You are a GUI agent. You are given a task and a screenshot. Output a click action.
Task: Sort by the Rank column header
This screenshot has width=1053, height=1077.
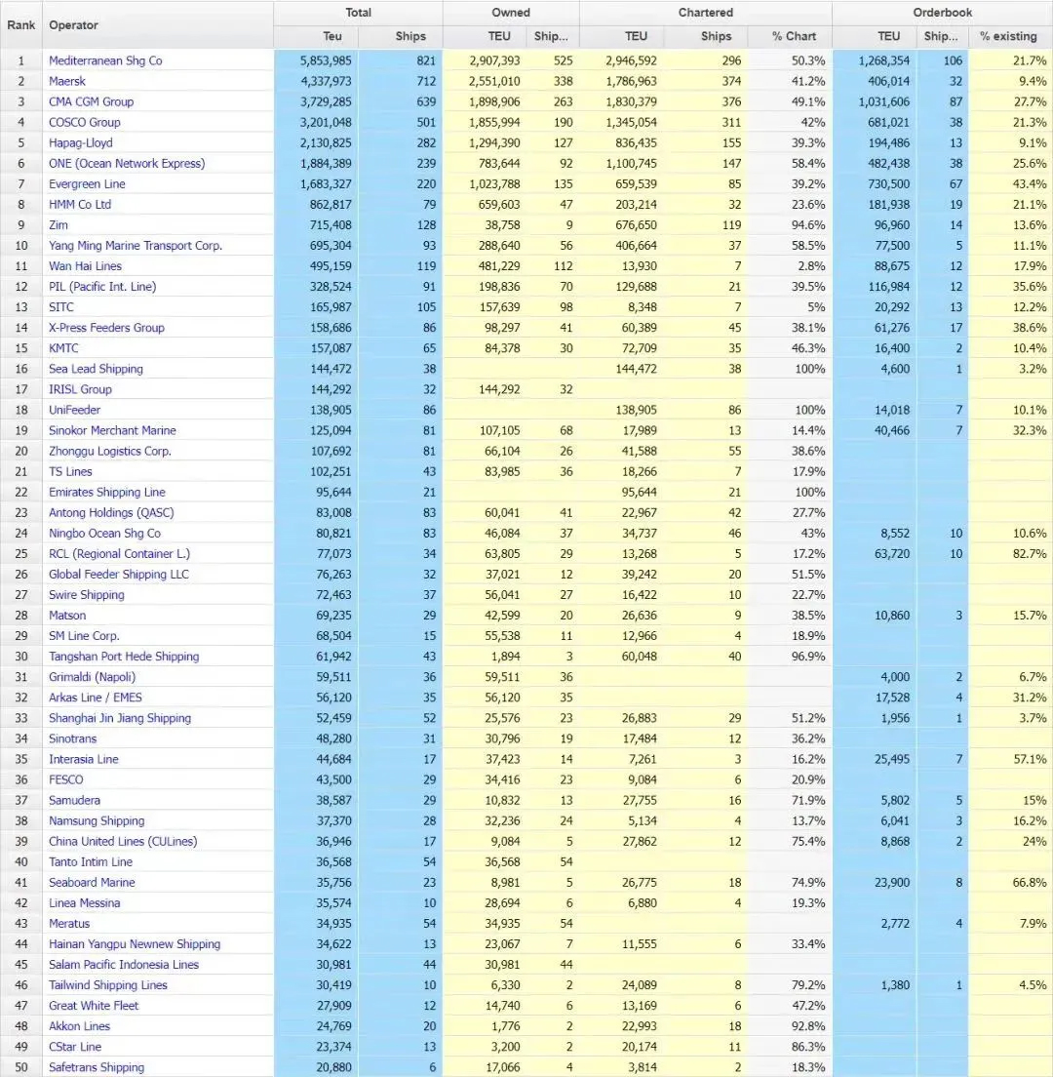pos(20,24)
